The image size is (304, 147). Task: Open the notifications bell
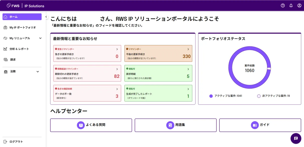(291, 6)
